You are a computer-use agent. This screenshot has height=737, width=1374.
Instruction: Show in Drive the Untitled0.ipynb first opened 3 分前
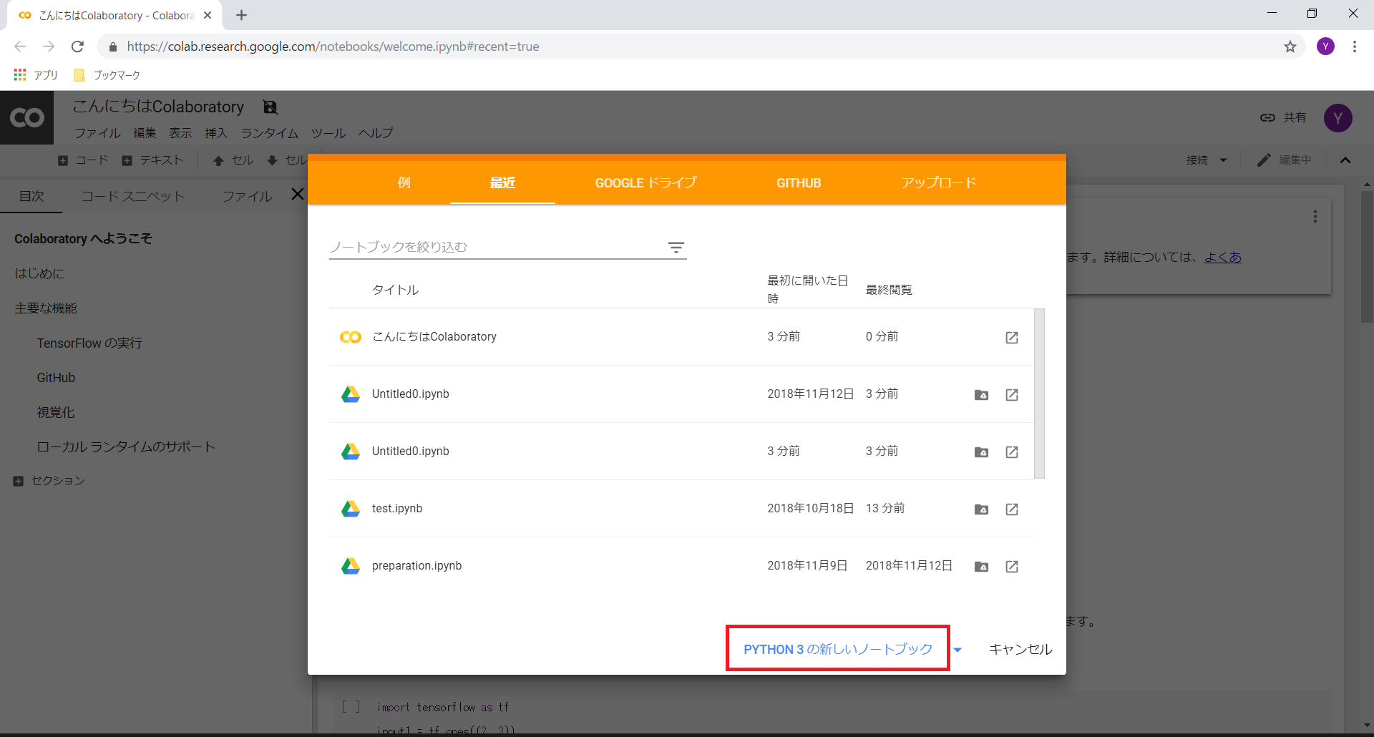click(x=982, y=452)
